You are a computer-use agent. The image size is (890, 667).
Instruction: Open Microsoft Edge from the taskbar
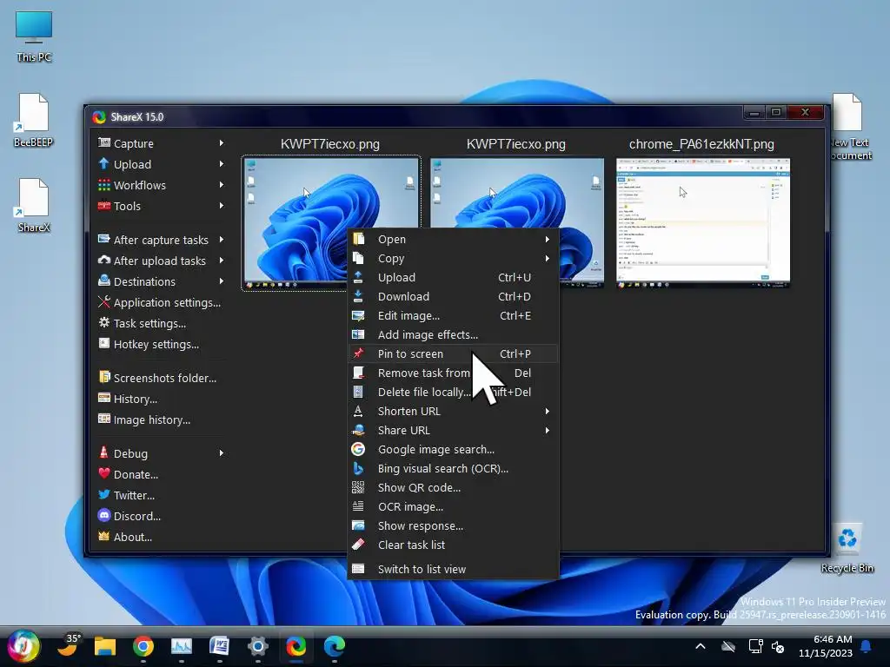click(335, 646)
